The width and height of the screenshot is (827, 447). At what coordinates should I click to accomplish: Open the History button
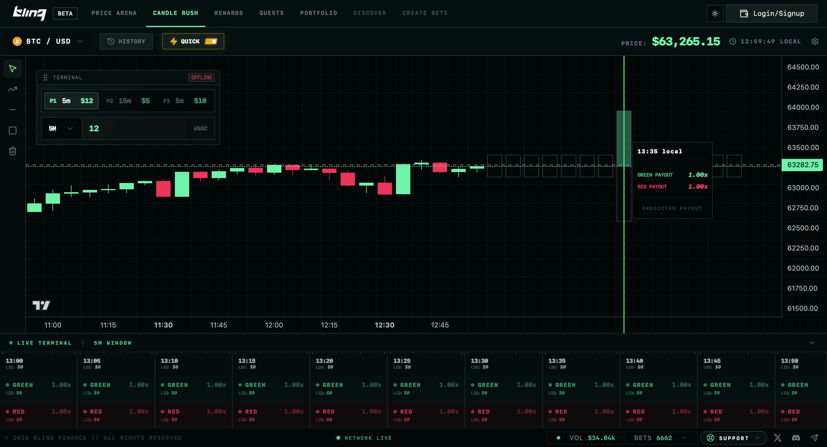click(x=126, y=41)
